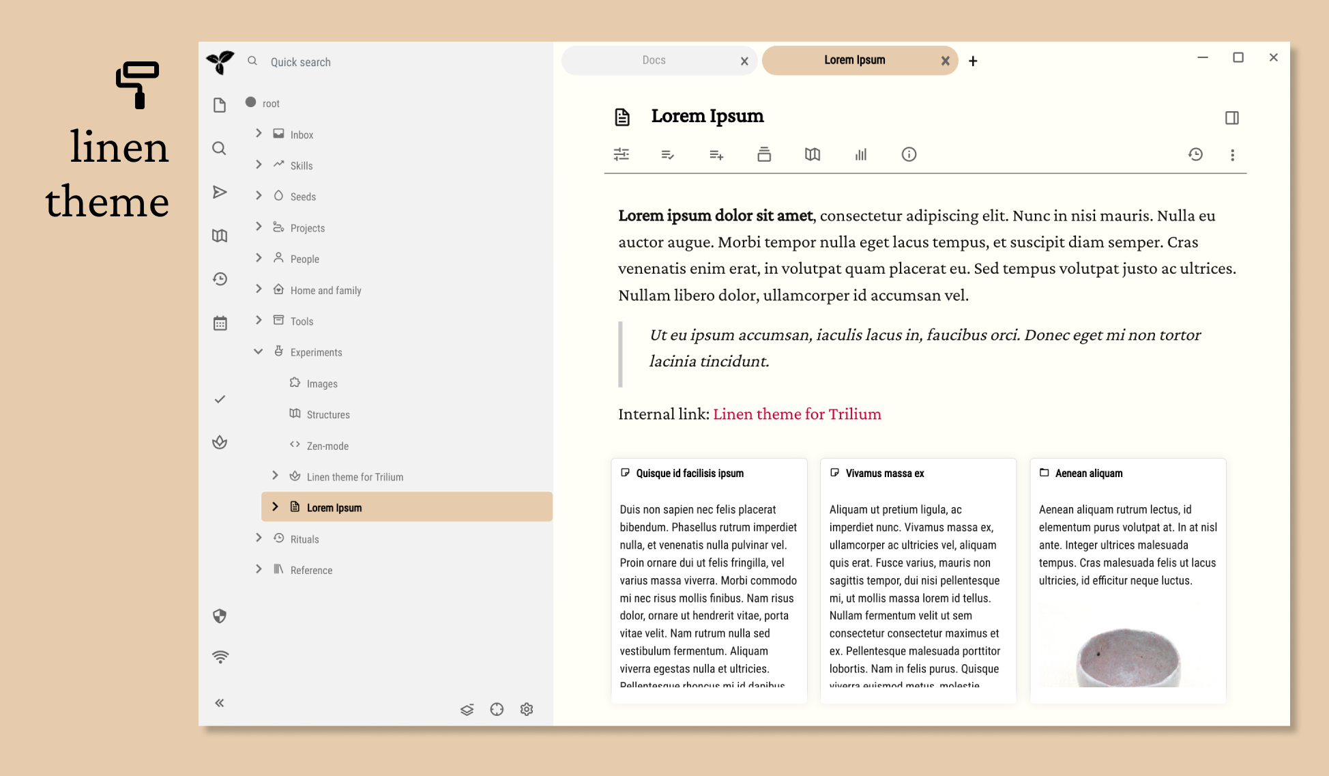Click the calendar icon in left launcher
The width and height of the screenshot is (1329, 776).
pyautogui.click(x=220, y=323)
